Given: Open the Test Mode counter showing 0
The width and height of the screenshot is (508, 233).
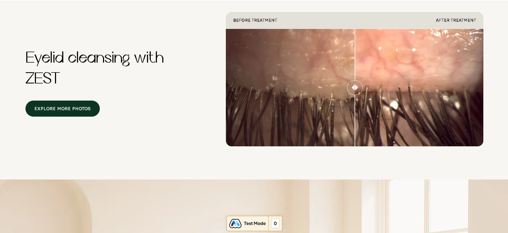Looking at the screenshot, I should pos(275,223).
